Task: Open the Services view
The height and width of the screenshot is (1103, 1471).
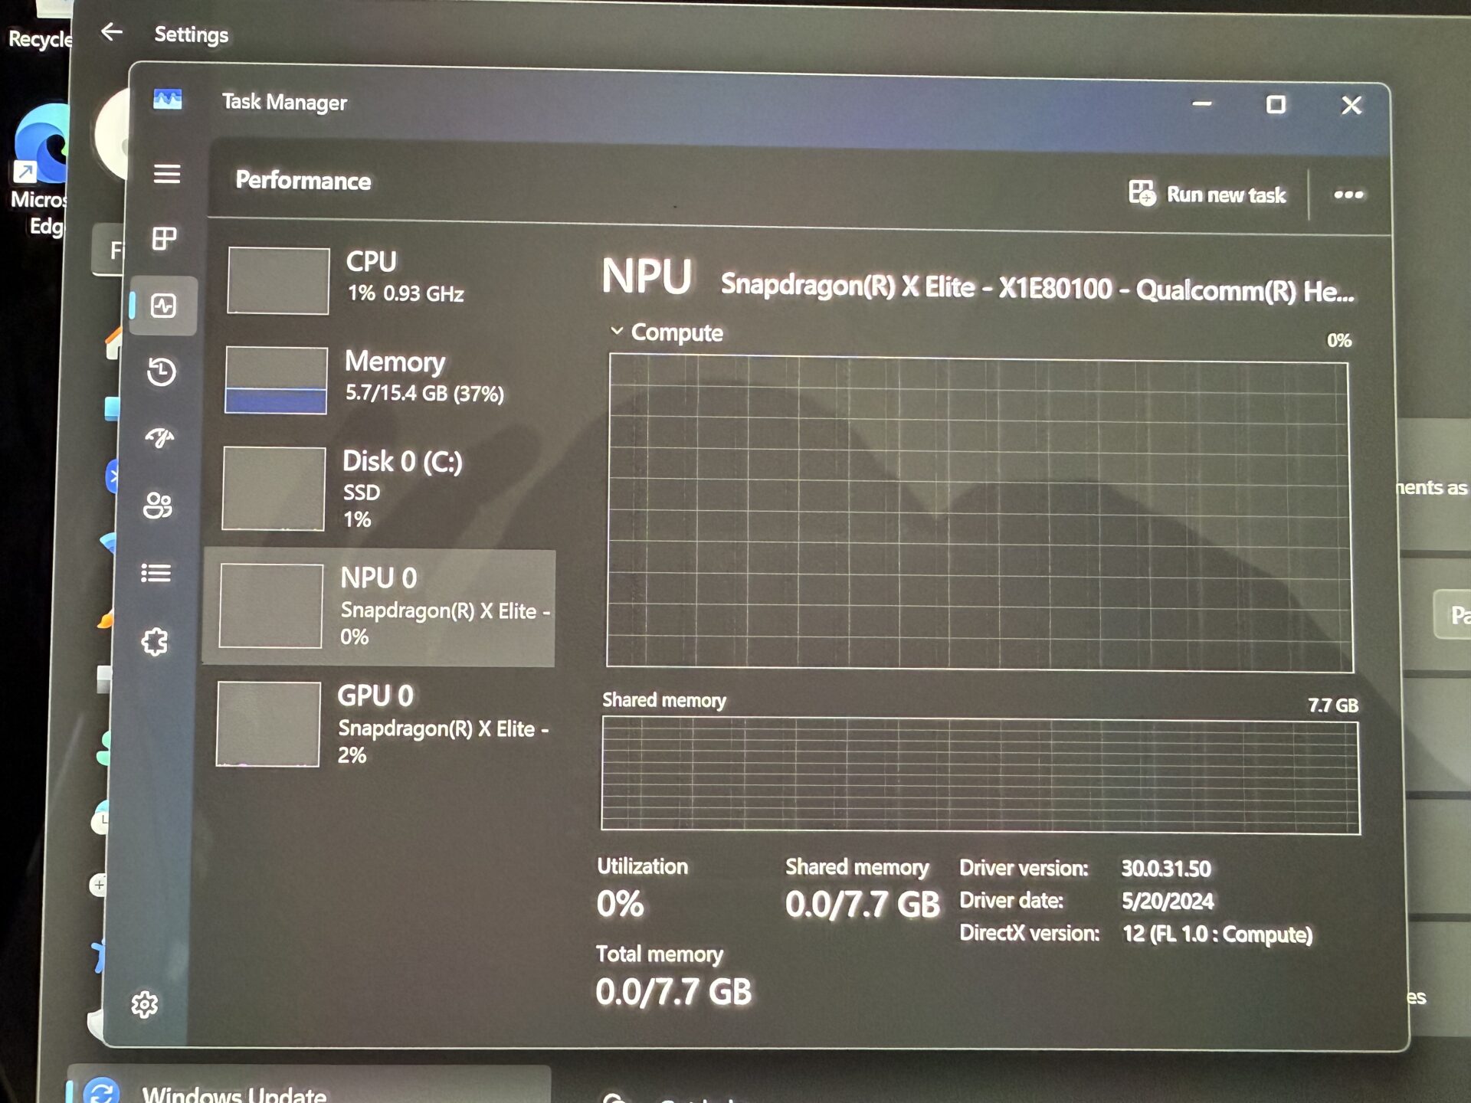Action: click(x=157, y=642)
